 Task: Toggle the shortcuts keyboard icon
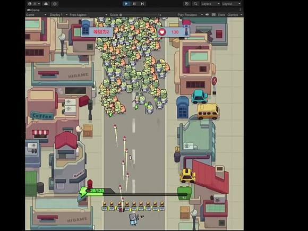pyautogui.click(x=213, y=15)
